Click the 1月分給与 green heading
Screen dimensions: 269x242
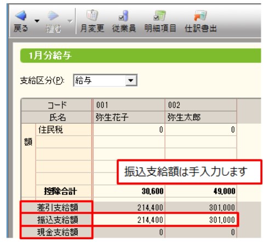click(x=141, y=55)
